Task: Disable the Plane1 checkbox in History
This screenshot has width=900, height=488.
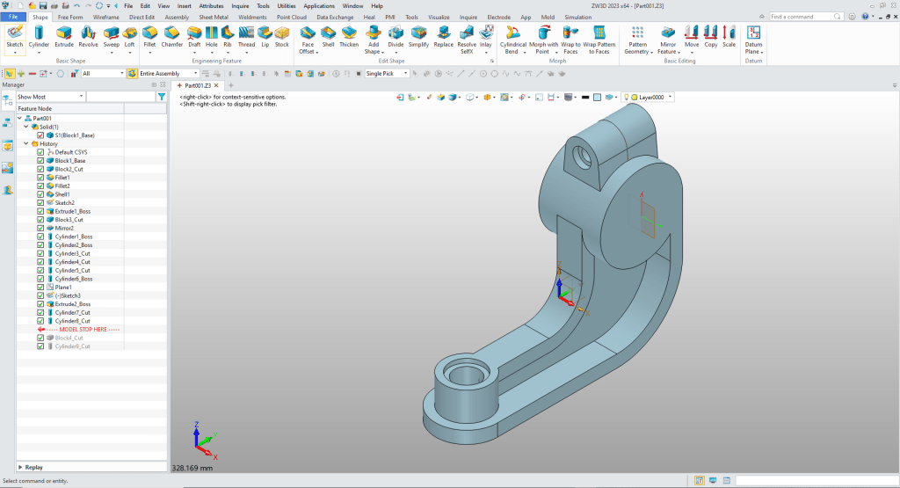Action: [40, 287]
